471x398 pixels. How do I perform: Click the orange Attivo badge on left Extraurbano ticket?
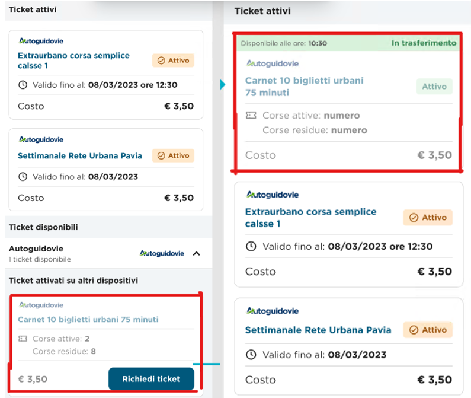pos(173,61)
